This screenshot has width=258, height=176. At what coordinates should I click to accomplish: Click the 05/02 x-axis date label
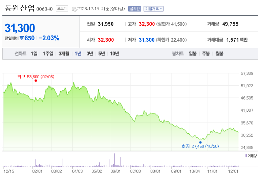[96, 171]
